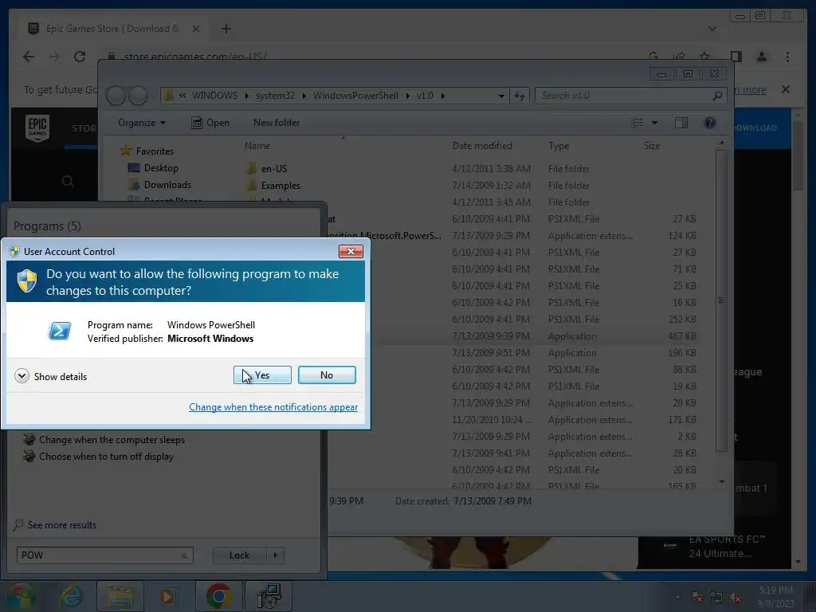Screen dimensions: 816x612
Task: Click Chrome's back button
Action: pyautogui.click(x=29, y=57)
